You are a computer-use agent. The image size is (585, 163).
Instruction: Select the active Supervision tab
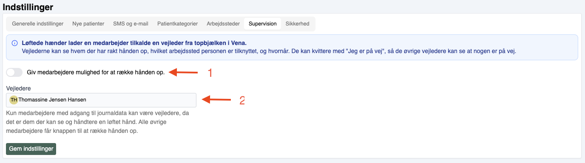[263, 24]
